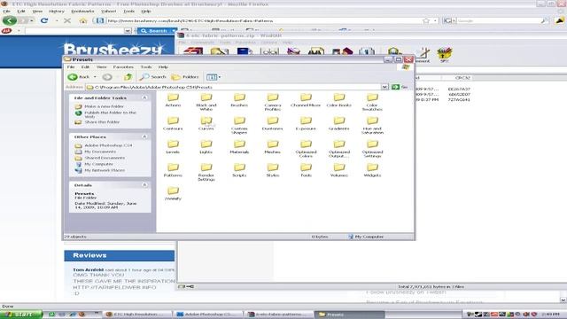Open the View menu in Presets window
Image resolution: width=567 pixels, height=319 pixels.
point(101,67)
